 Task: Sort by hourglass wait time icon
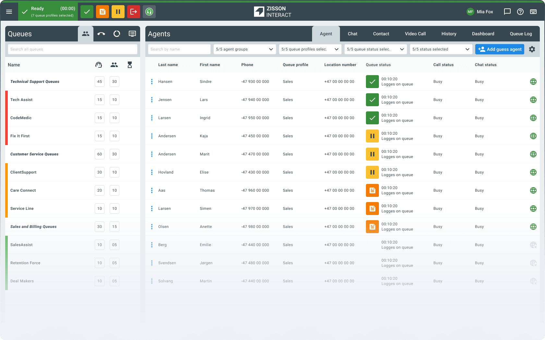[x=130, y=65]
